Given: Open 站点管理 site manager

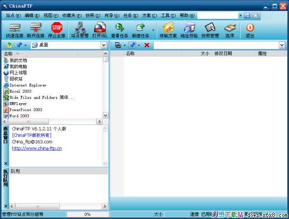Looking at the screenshot, I should [x=80, y=31].
